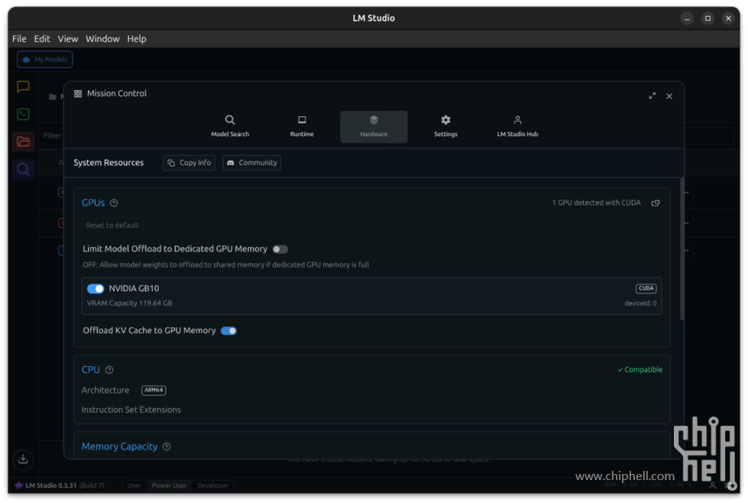The height and width of the screenshot is (503, 748).
Task: Expand Mission Control to full screen
Action: (652, 96)
